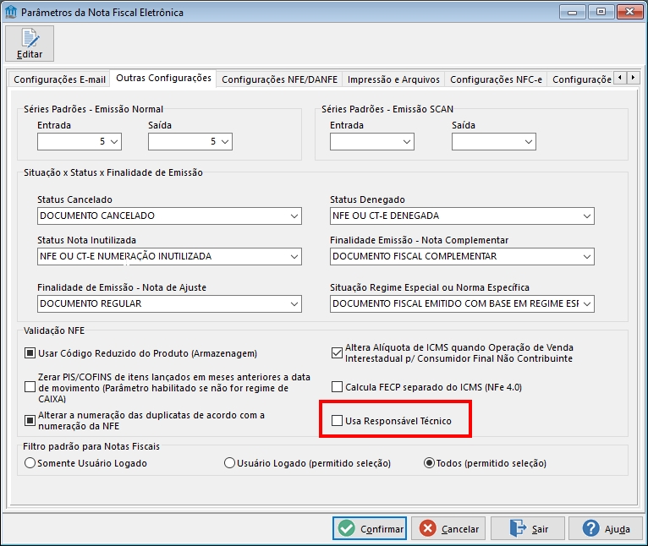Open Configurações NFE/DANFE tab
This screenshot has height=546, width=648.
[x=279, y=79]
